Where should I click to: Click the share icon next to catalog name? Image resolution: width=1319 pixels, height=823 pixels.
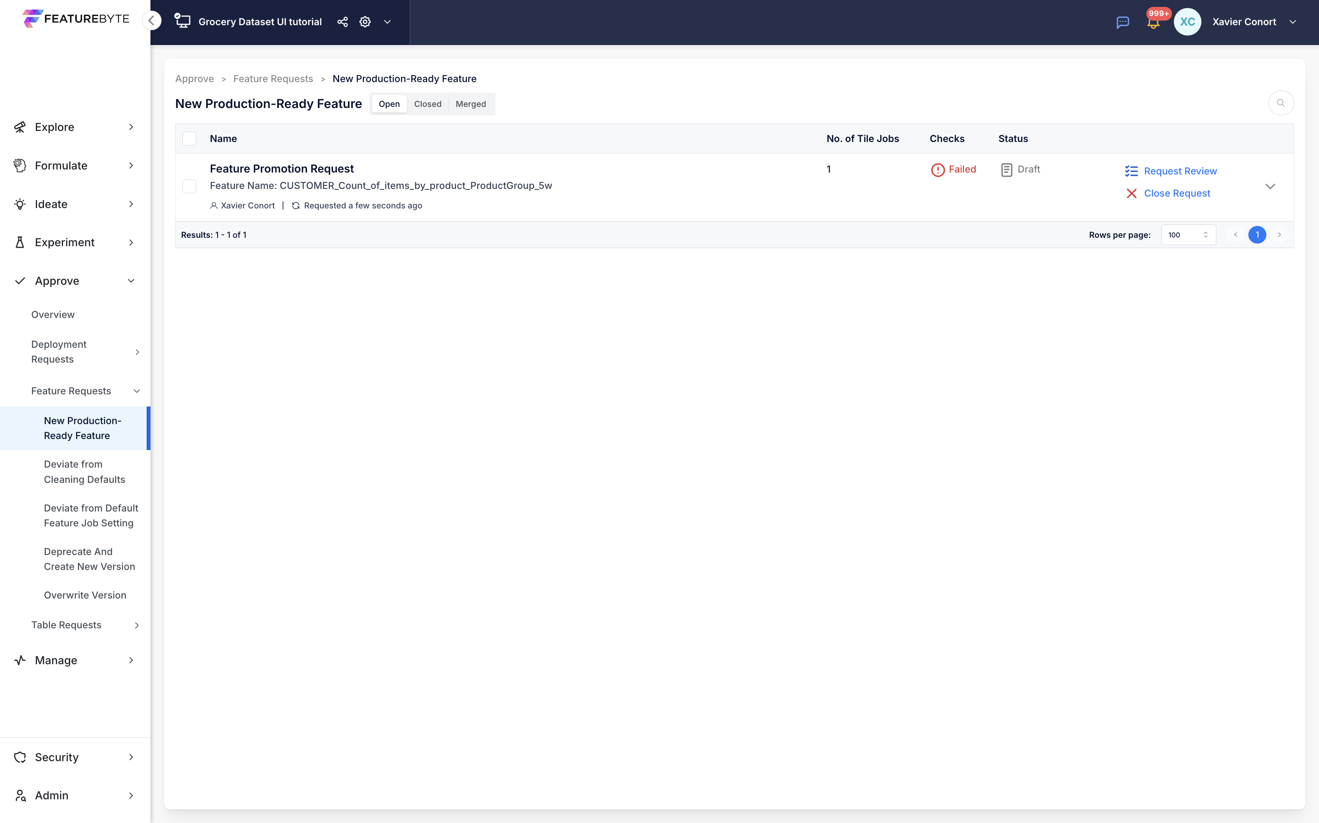343,22
